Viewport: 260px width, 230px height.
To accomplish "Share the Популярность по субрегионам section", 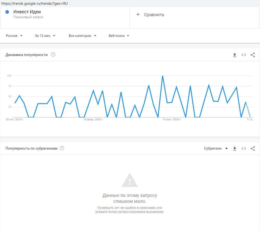I will (x=252, y=148).
